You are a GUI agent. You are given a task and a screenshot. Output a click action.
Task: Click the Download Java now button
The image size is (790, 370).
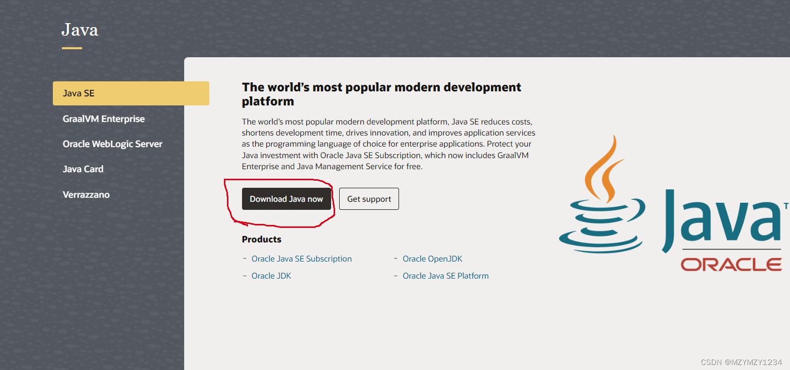(286, 199)
